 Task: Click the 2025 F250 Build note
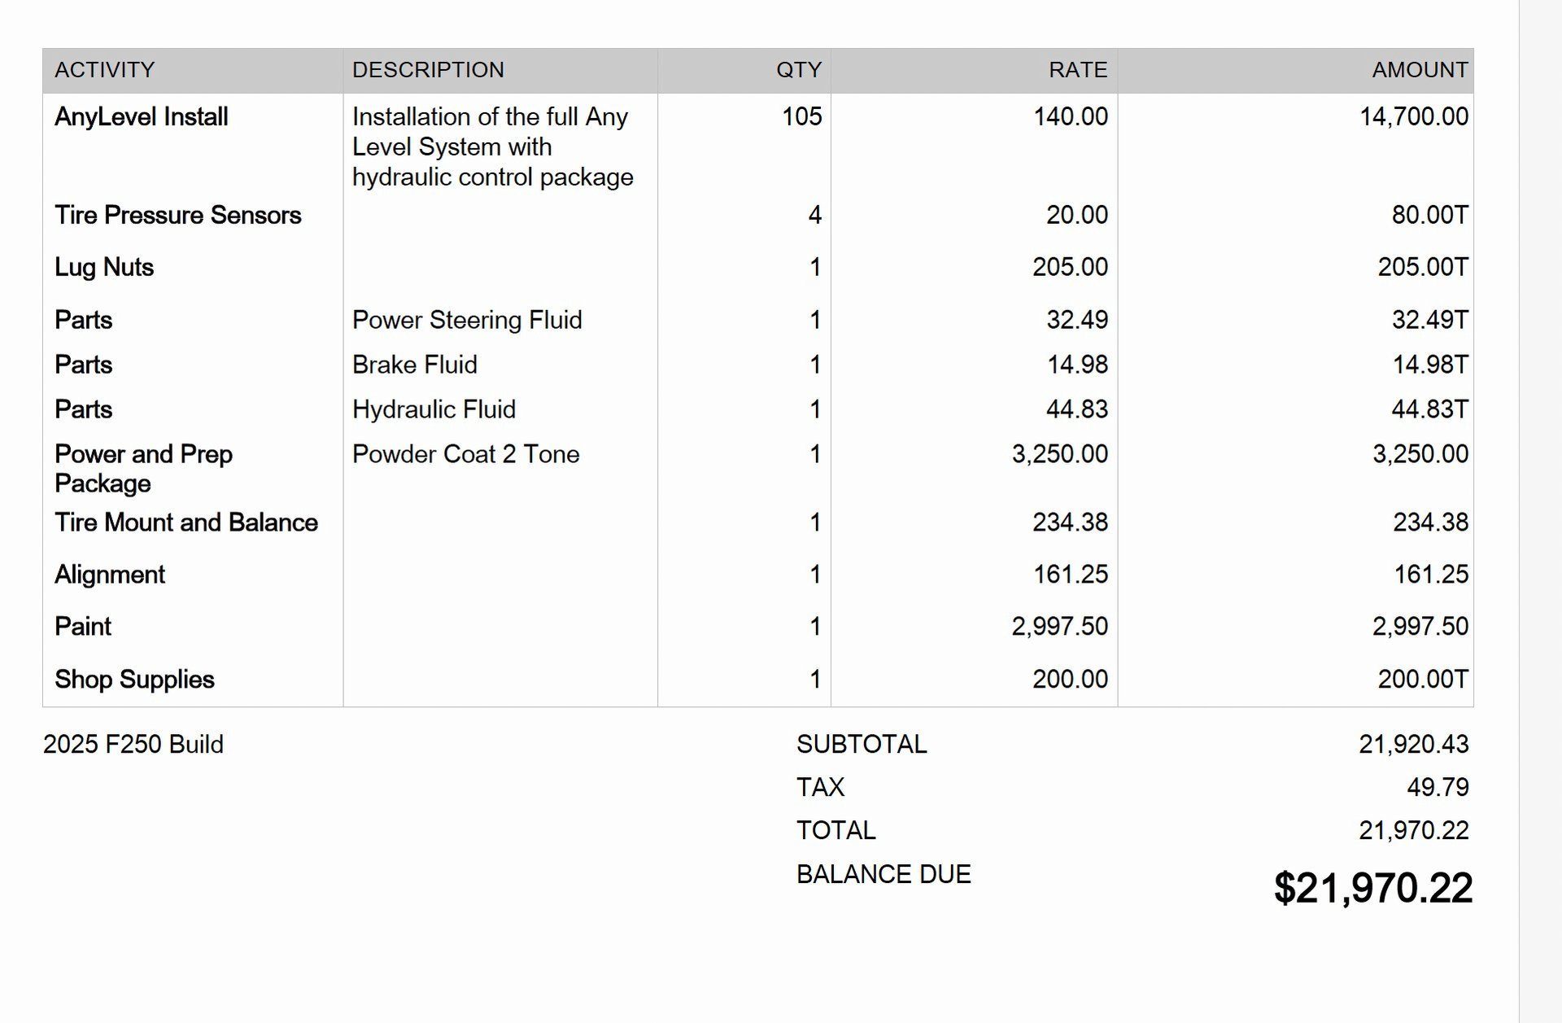coord(133,744)
